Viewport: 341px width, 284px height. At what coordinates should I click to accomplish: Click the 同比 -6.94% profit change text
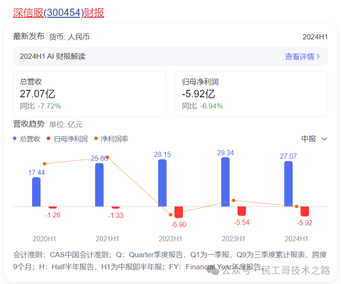tap(202, 106)
